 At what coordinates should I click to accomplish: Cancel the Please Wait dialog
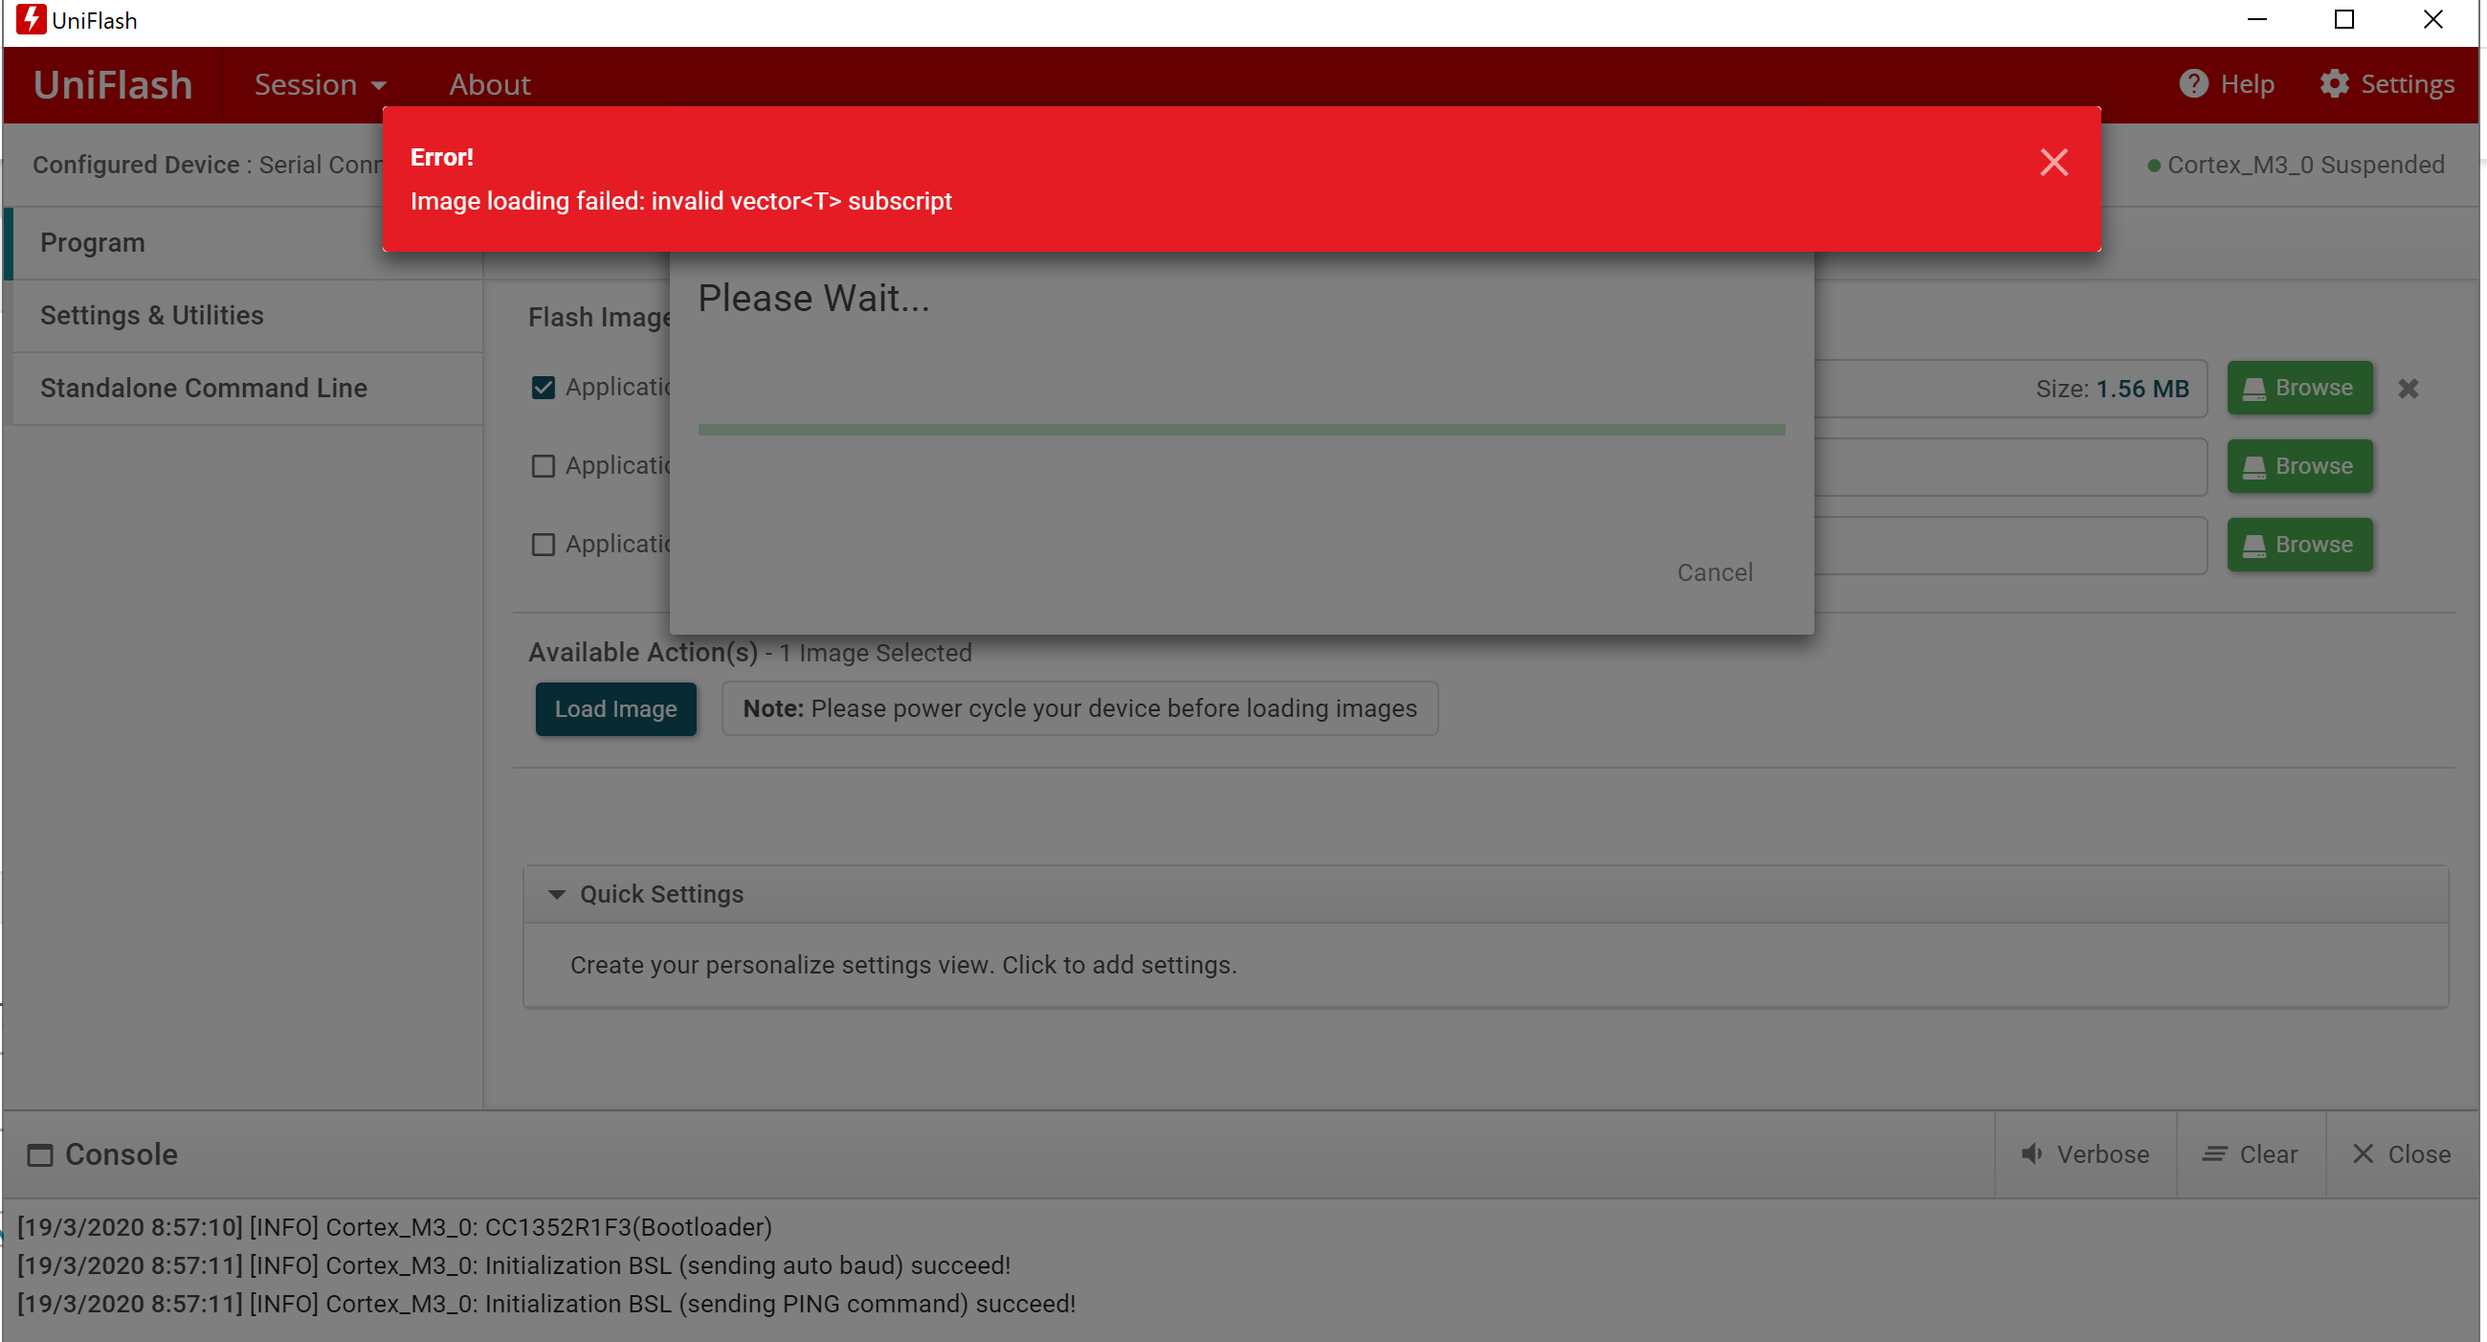tap(1714, 572)
